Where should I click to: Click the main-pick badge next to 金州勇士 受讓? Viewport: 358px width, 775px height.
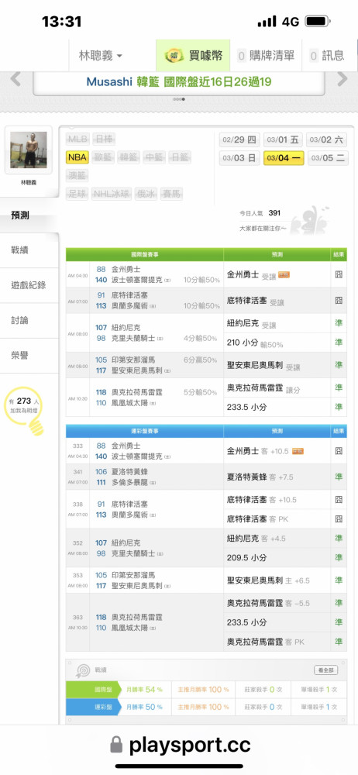(x=284, y=274)
